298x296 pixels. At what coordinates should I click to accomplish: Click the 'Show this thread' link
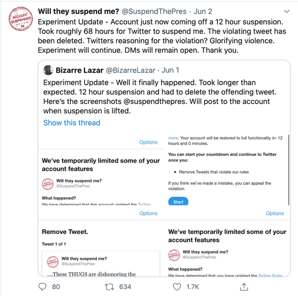click(71, 123)
